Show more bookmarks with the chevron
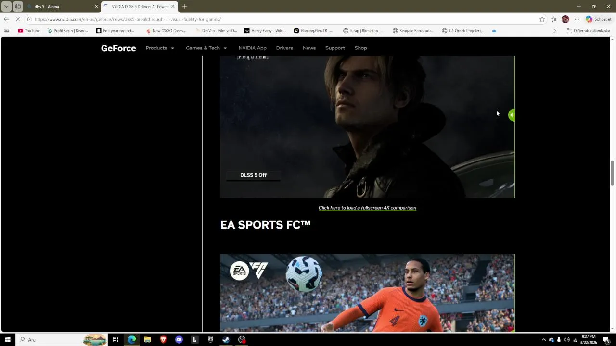Screen dimensions: 616x346 pyautogui.click(x=555, y=31)
